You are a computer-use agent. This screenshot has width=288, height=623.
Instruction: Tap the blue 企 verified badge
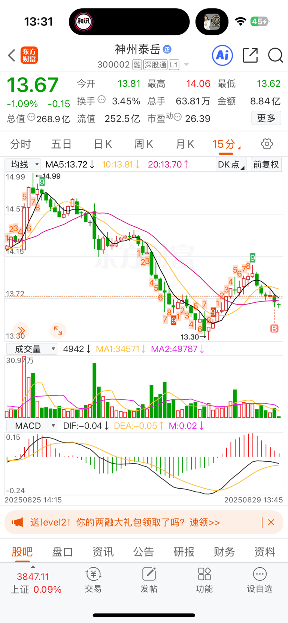click(x=167, y=49)
